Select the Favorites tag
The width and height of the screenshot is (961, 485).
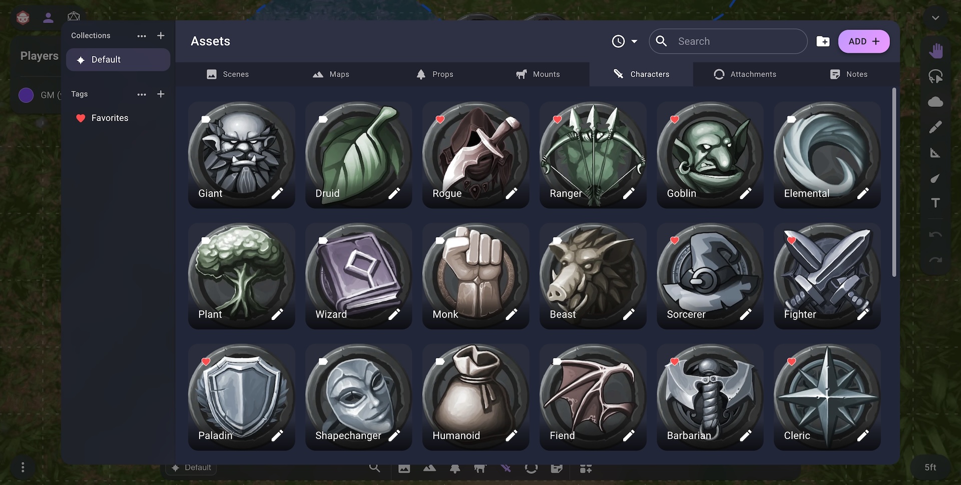[110, 118]
